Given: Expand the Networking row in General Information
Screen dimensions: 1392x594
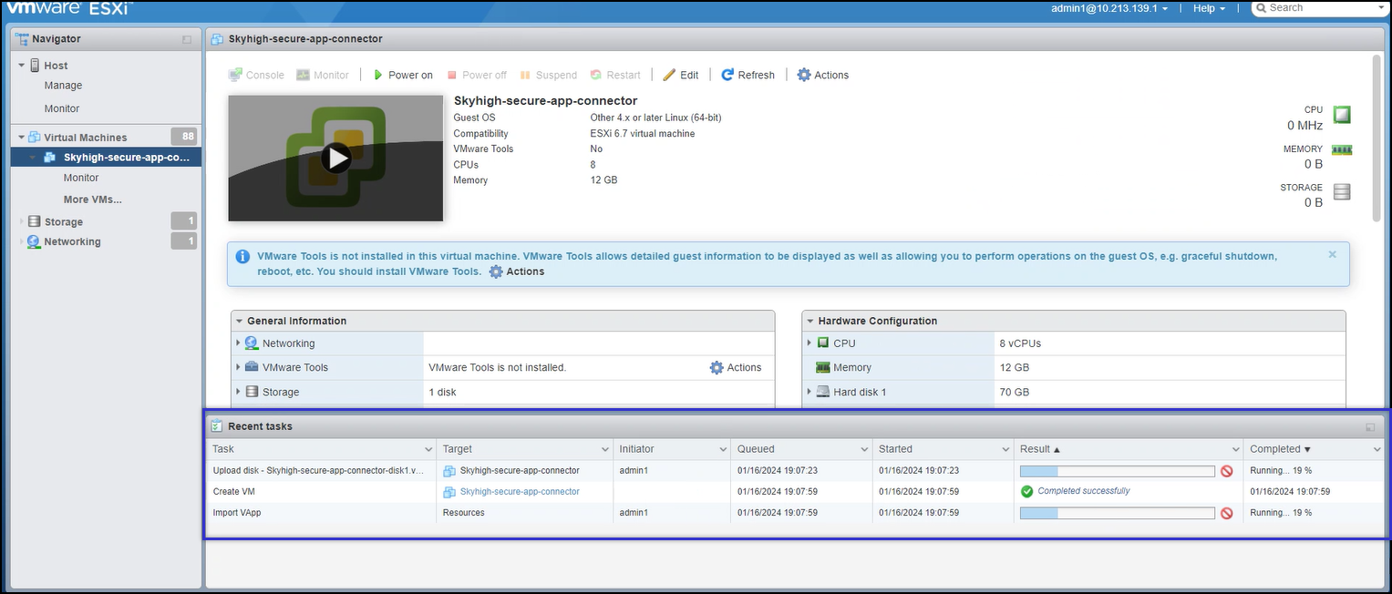Looking at the screenshot, I should pyautogui.click(x=240, y=343).
